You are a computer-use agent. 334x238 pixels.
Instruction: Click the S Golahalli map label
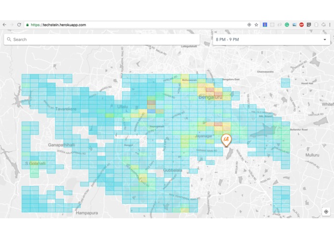[x=36, y=163]
